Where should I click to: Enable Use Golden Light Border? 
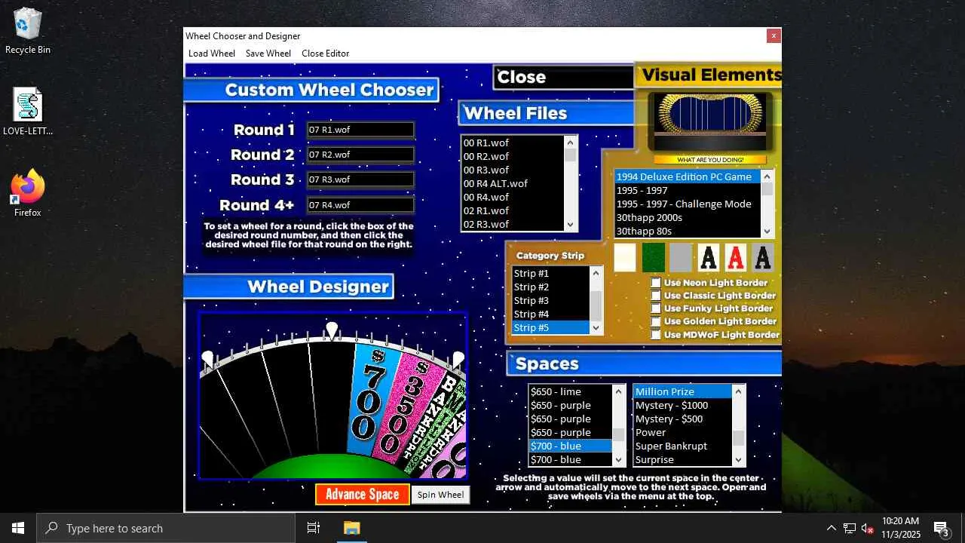pos(656,321)
